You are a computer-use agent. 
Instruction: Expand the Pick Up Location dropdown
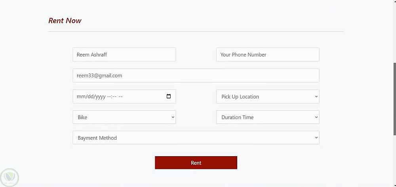click(268, 96)
